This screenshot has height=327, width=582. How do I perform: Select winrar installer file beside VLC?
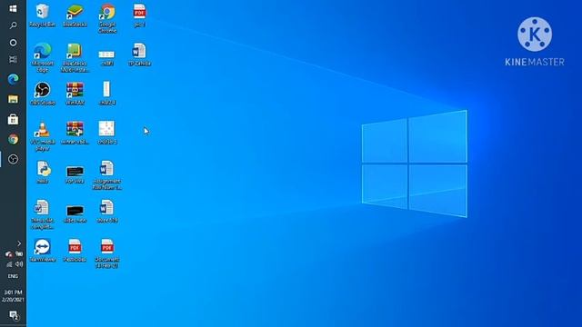pyautogui.click(x=75, y=133)
